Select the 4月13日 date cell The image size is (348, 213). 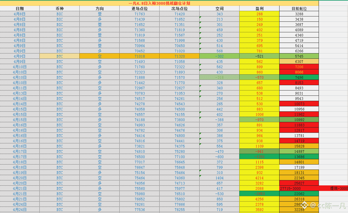20,93
